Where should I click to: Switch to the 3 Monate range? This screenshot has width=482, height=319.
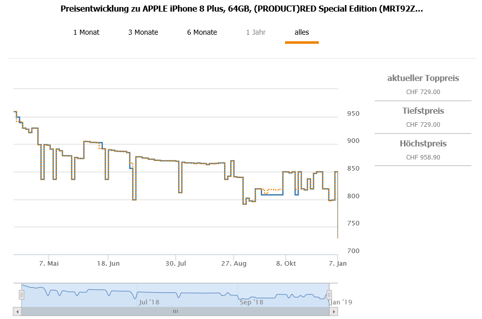pyautogui.click(x=143, y=32)
